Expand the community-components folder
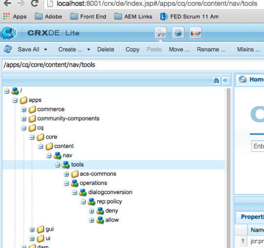The height and width of the screenshot is (248, 264). point(24,119)
